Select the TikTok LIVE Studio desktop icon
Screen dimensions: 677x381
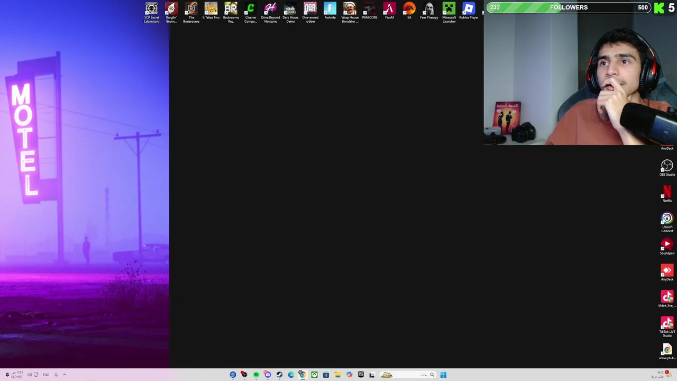[667, 327]
